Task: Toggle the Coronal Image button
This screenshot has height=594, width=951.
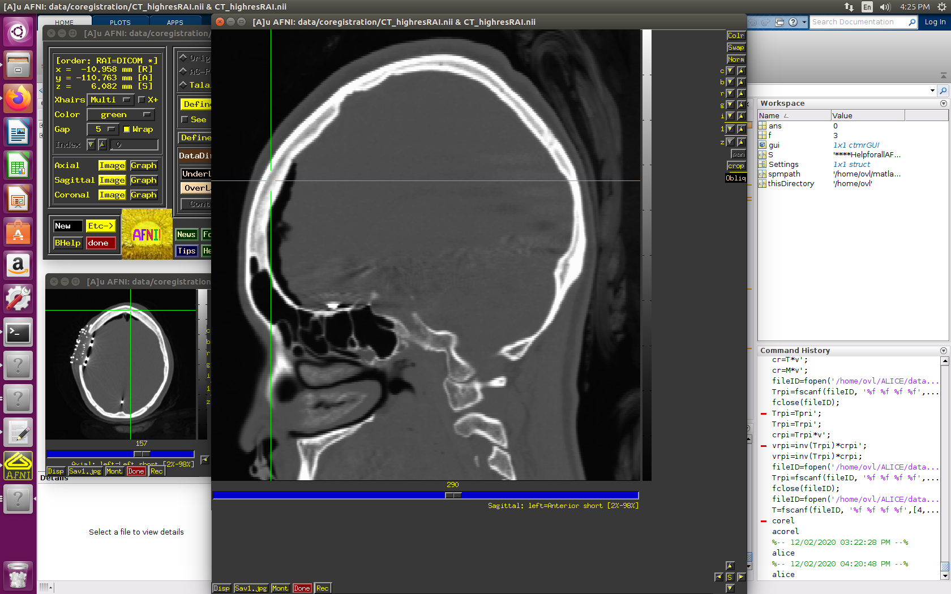Action: (x=112, y=195)
